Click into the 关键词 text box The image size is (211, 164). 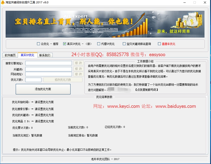pyautogui.click(x=49, y=69)
